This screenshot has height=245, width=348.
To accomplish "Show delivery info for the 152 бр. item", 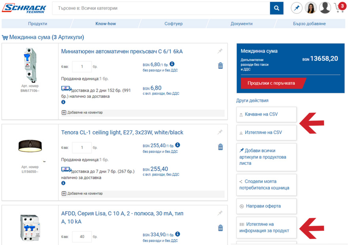I will pyautogui.click(x=63, y=102).
